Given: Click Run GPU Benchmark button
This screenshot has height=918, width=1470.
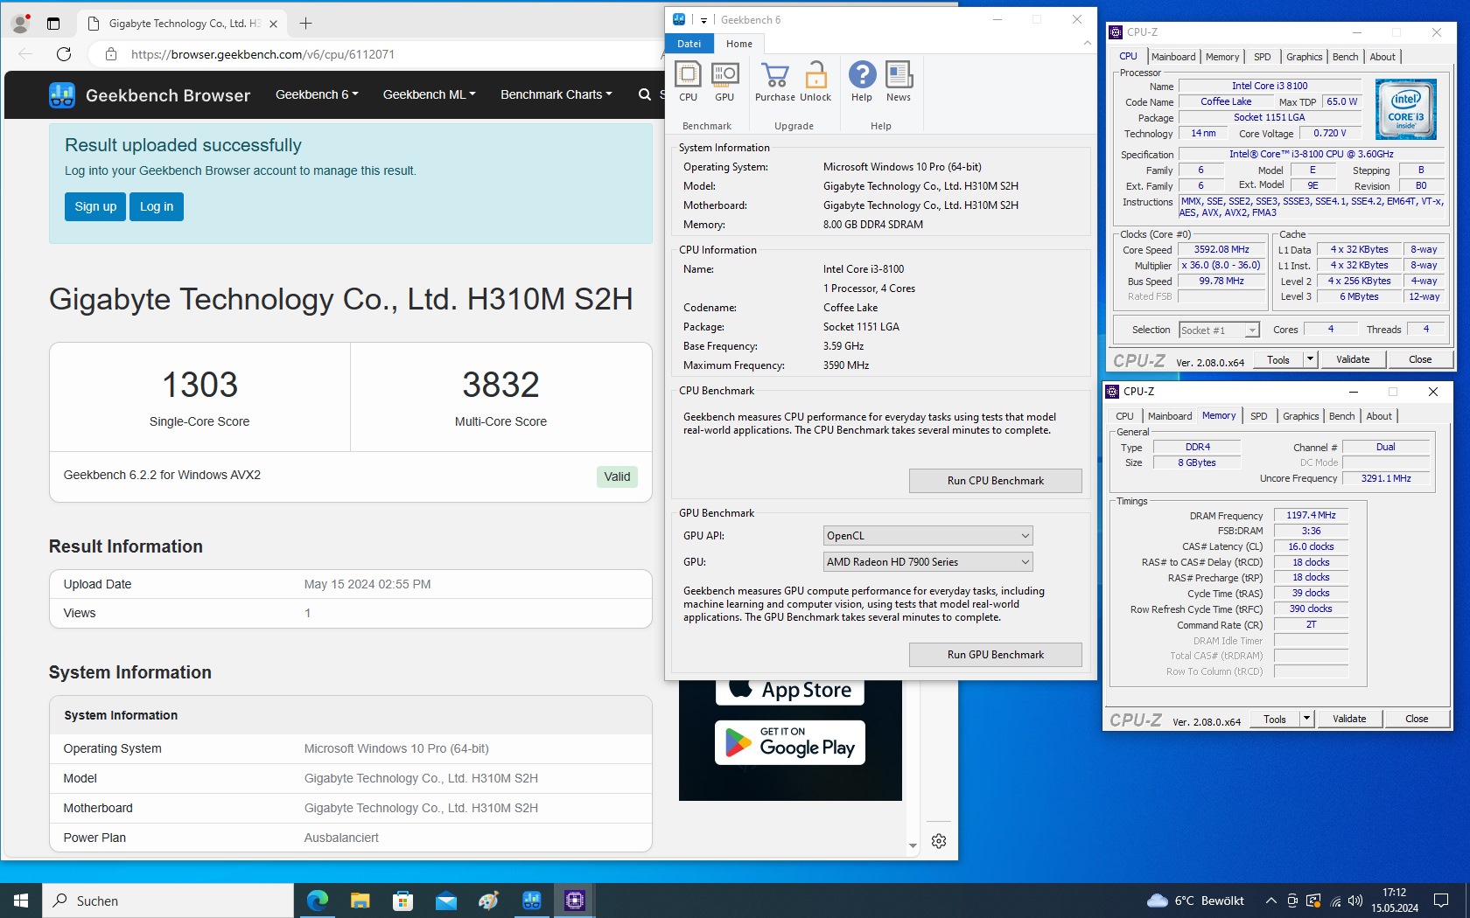Looking at the screenshot, I should tap(996, 655).
